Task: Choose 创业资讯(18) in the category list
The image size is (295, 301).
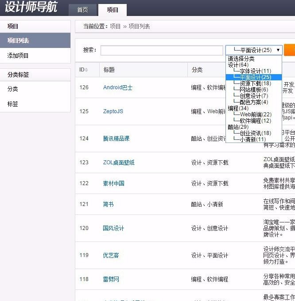Action: click(x=254, y=133)
